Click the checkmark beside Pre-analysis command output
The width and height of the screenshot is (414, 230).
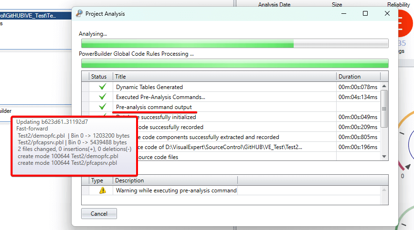(103, 107)
